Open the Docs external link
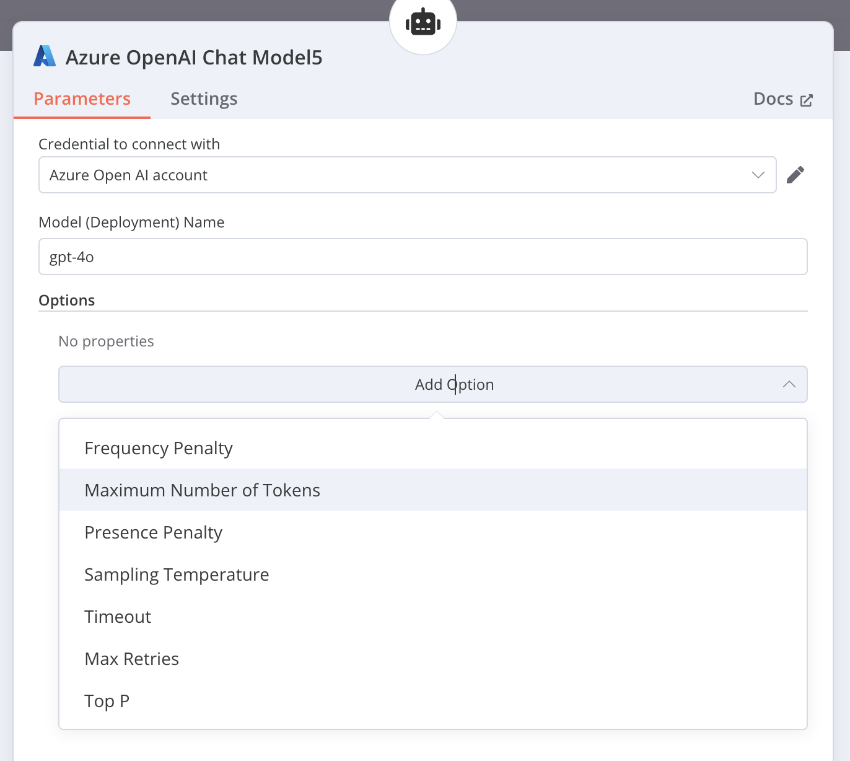The image size is (850, 761). (x=782, y=99)
